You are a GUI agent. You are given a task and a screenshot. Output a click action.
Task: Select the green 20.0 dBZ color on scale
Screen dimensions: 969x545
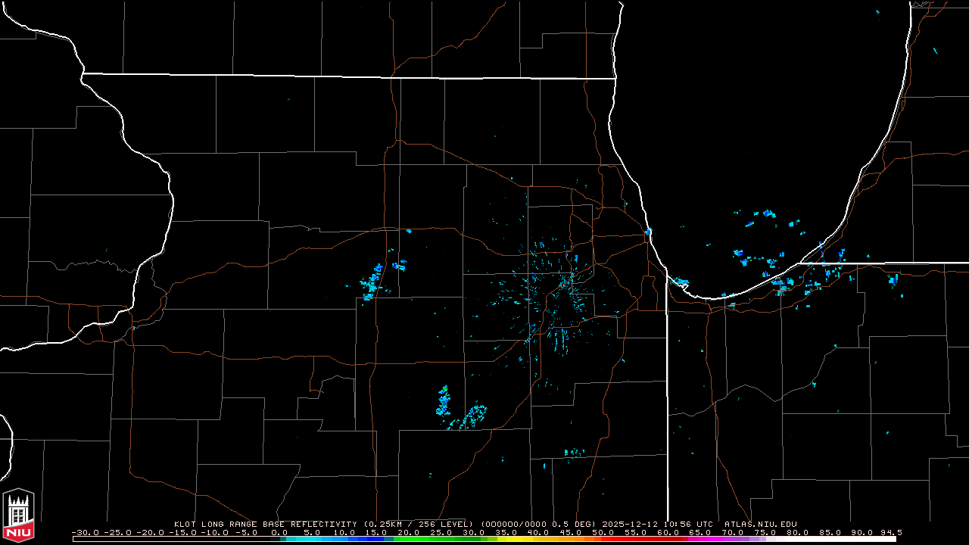pyautogui.click(x=409, y=539)
